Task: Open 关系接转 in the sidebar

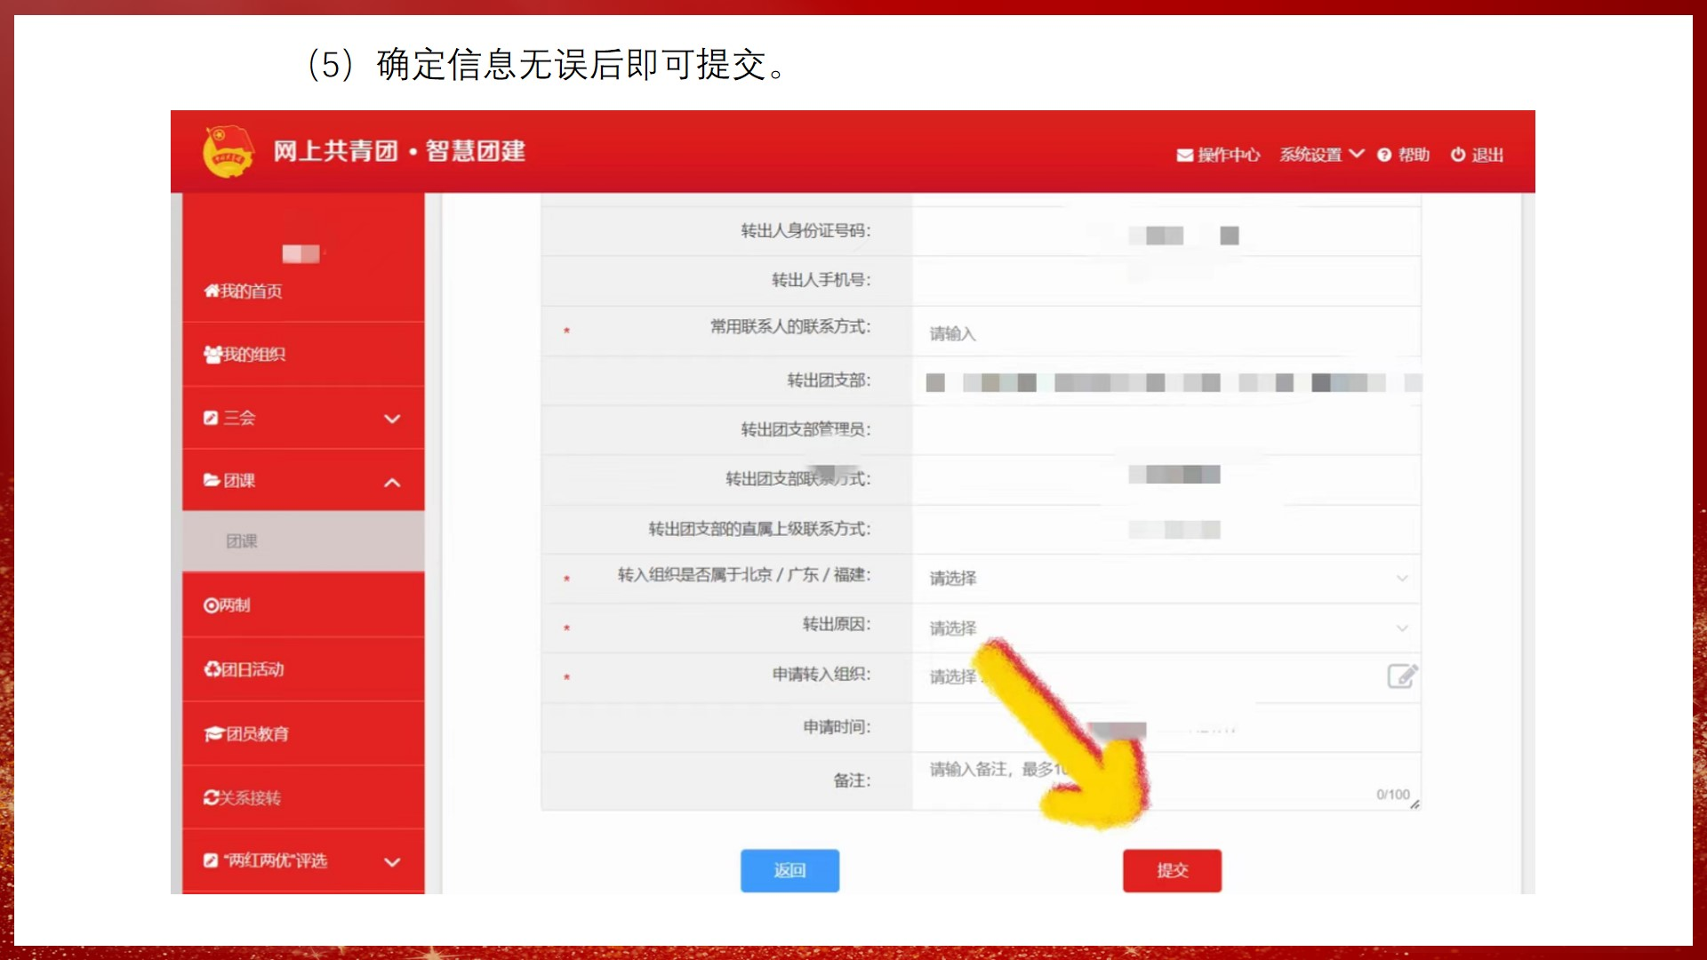Action: point(242,798)
